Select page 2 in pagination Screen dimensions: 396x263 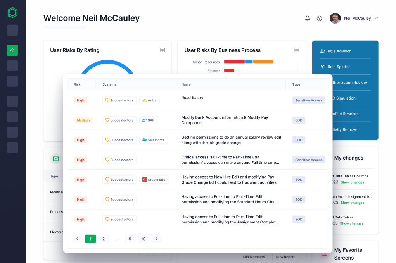pos(104,239)
